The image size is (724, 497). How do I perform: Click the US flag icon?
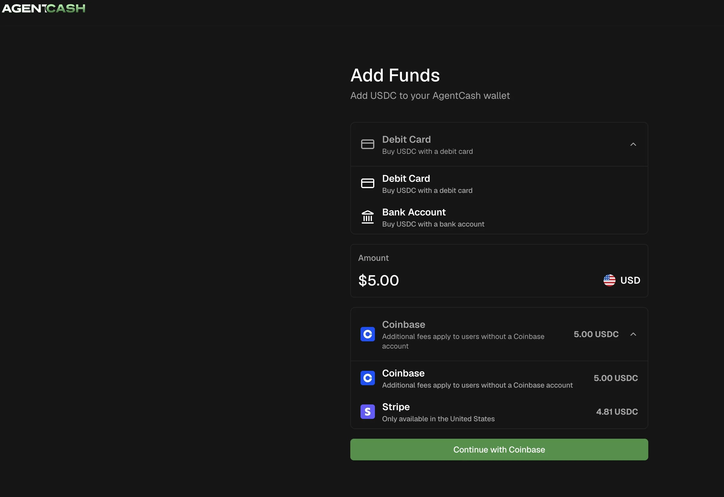pos(609,280)
